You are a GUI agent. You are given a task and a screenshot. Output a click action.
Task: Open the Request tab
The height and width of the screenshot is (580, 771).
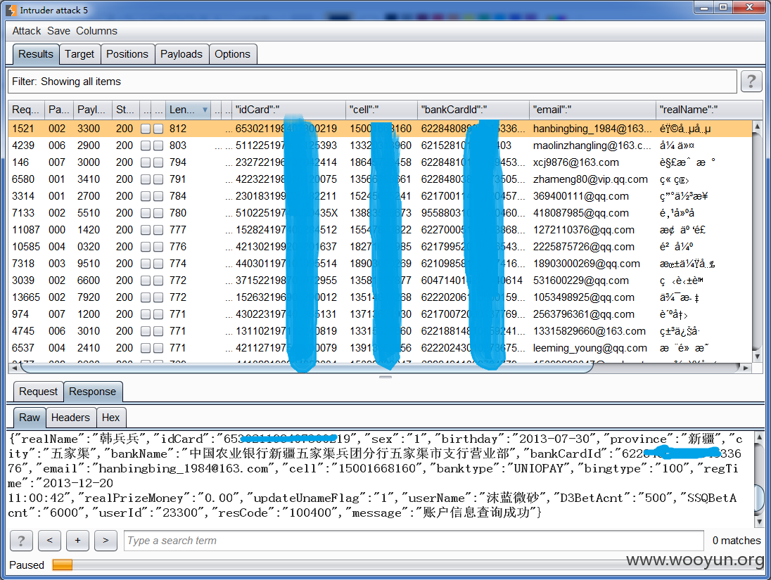click(39, 392)
